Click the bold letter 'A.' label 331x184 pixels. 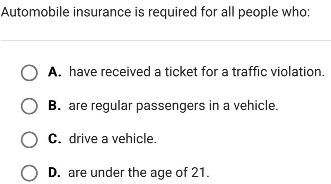(x=55, y=72)
